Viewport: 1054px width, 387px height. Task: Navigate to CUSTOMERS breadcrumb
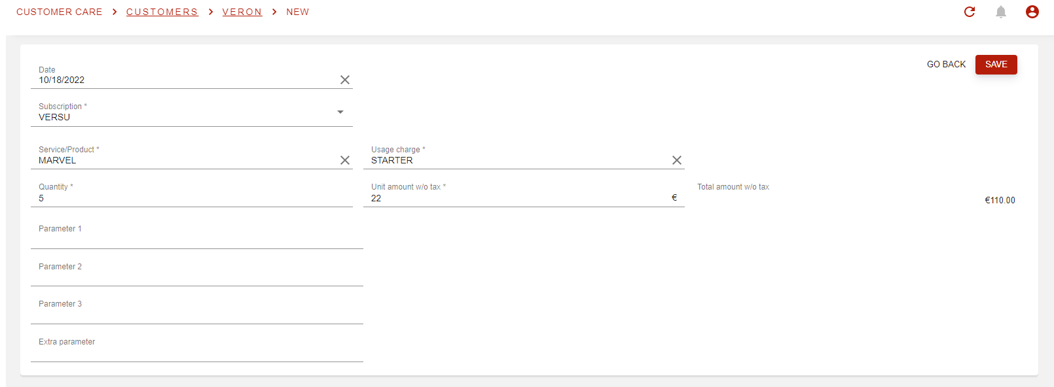click(x=162, y=12)
